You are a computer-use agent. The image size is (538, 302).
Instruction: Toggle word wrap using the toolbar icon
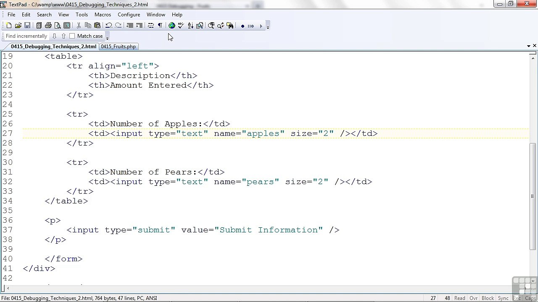click(151, 26)
